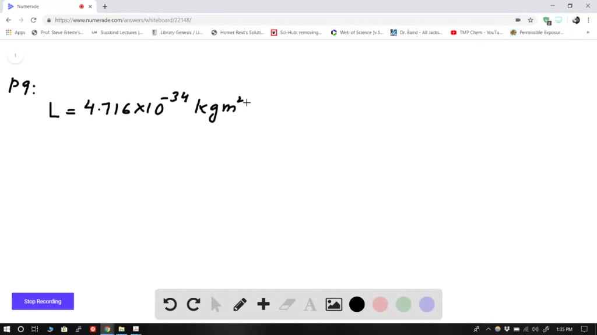The width and height of the screenshot is (597, 335).
Task: Open the battery status icon
Action: point(517,329)
